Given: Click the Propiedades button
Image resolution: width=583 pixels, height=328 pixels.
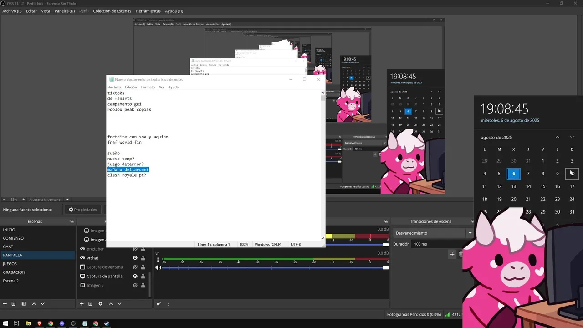Looking at the screenshot, I should 83,210.
